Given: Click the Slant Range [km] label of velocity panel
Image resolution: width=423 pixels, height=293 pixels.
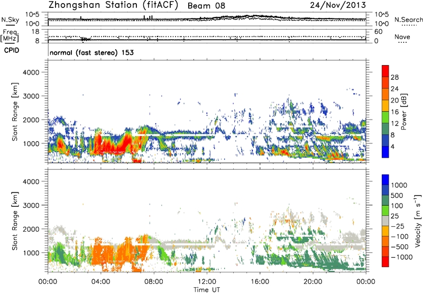Looking at the screenshot, I should click(x=15, y=221).
